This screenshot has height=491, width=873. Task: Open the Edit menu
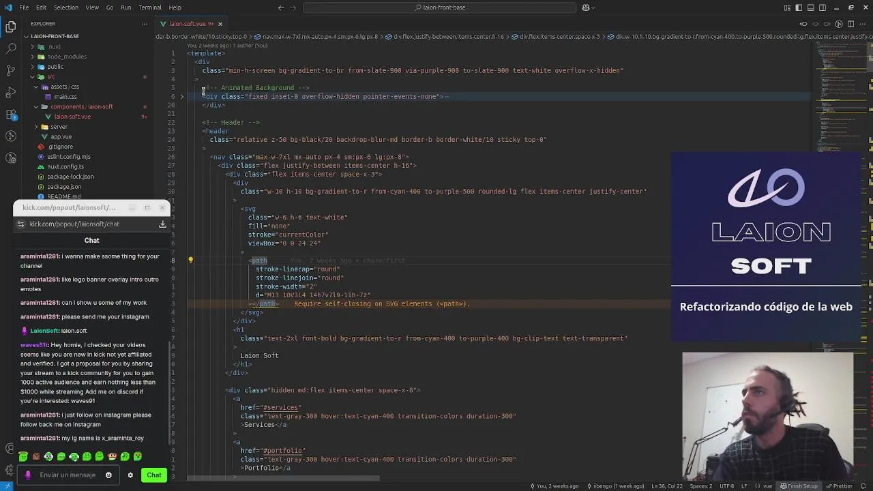tap(41, 8)
